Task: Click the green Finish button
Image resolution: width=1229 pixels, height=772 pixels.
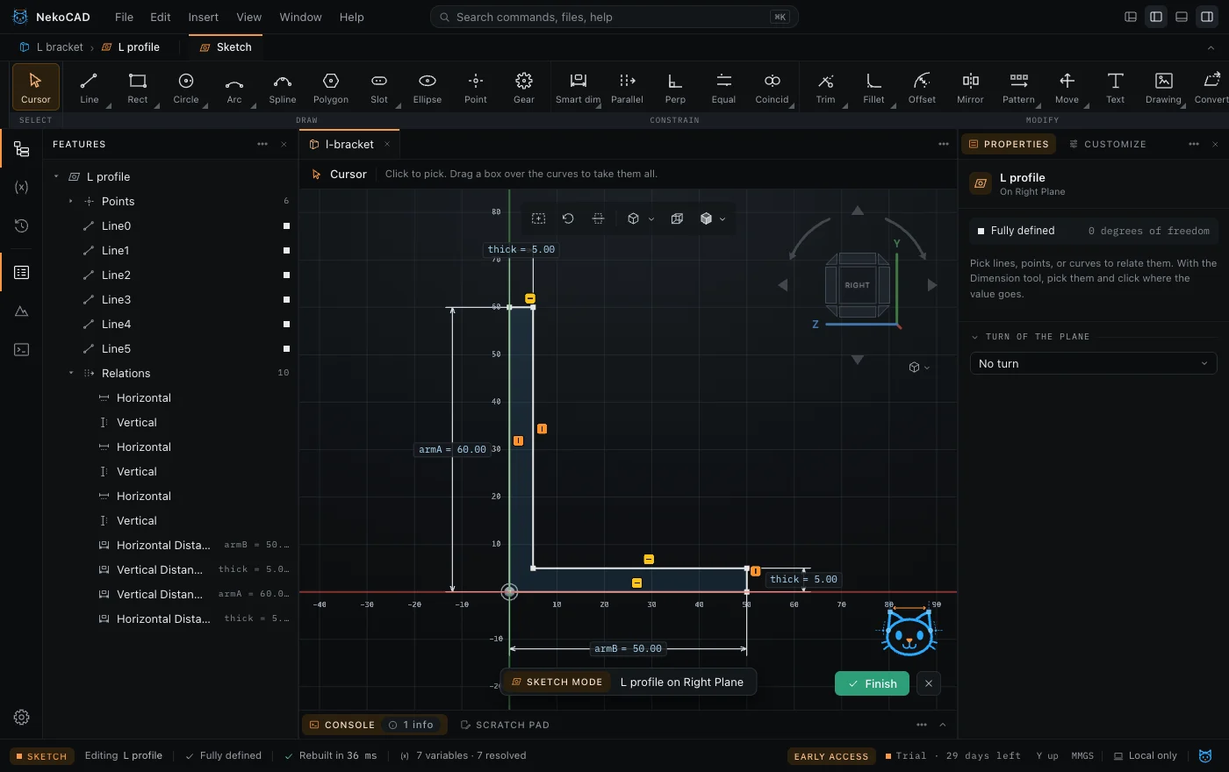Action: [873, 683]
